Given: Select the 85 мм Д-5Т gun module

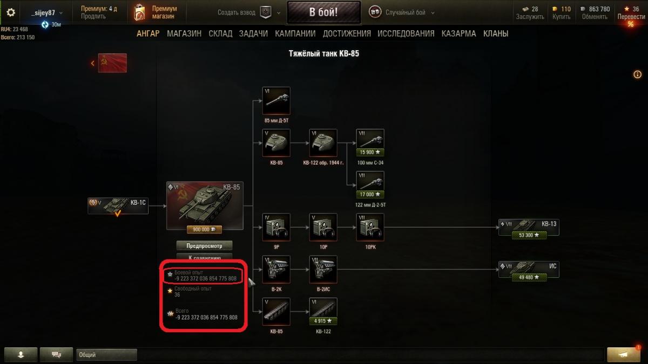Looking at the screenshot, I should click(x=276, y=101).
